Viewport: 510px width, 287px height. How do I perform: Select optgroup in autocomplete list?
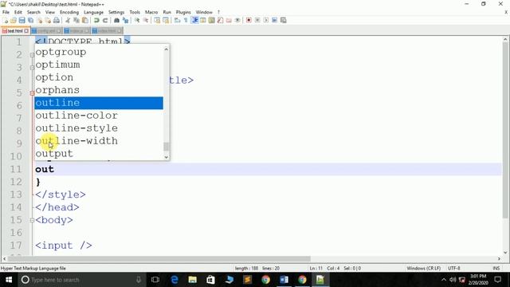(x=99, y=52)
